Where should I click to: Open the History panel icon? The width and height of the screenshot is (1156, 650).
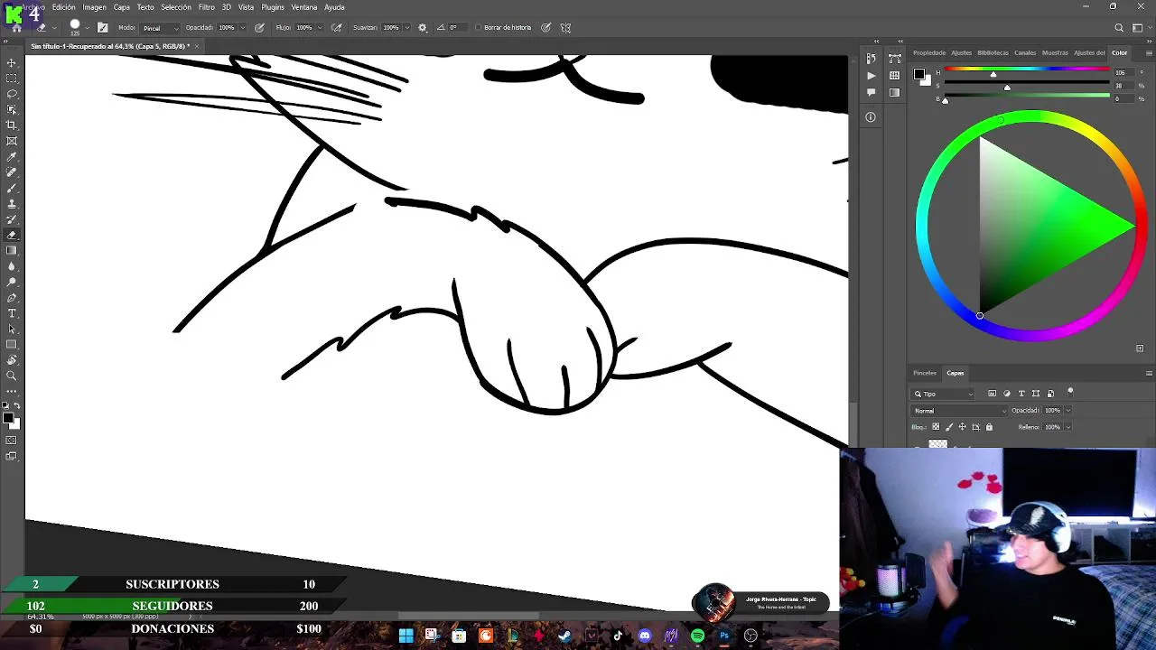(x=871, y=59)
